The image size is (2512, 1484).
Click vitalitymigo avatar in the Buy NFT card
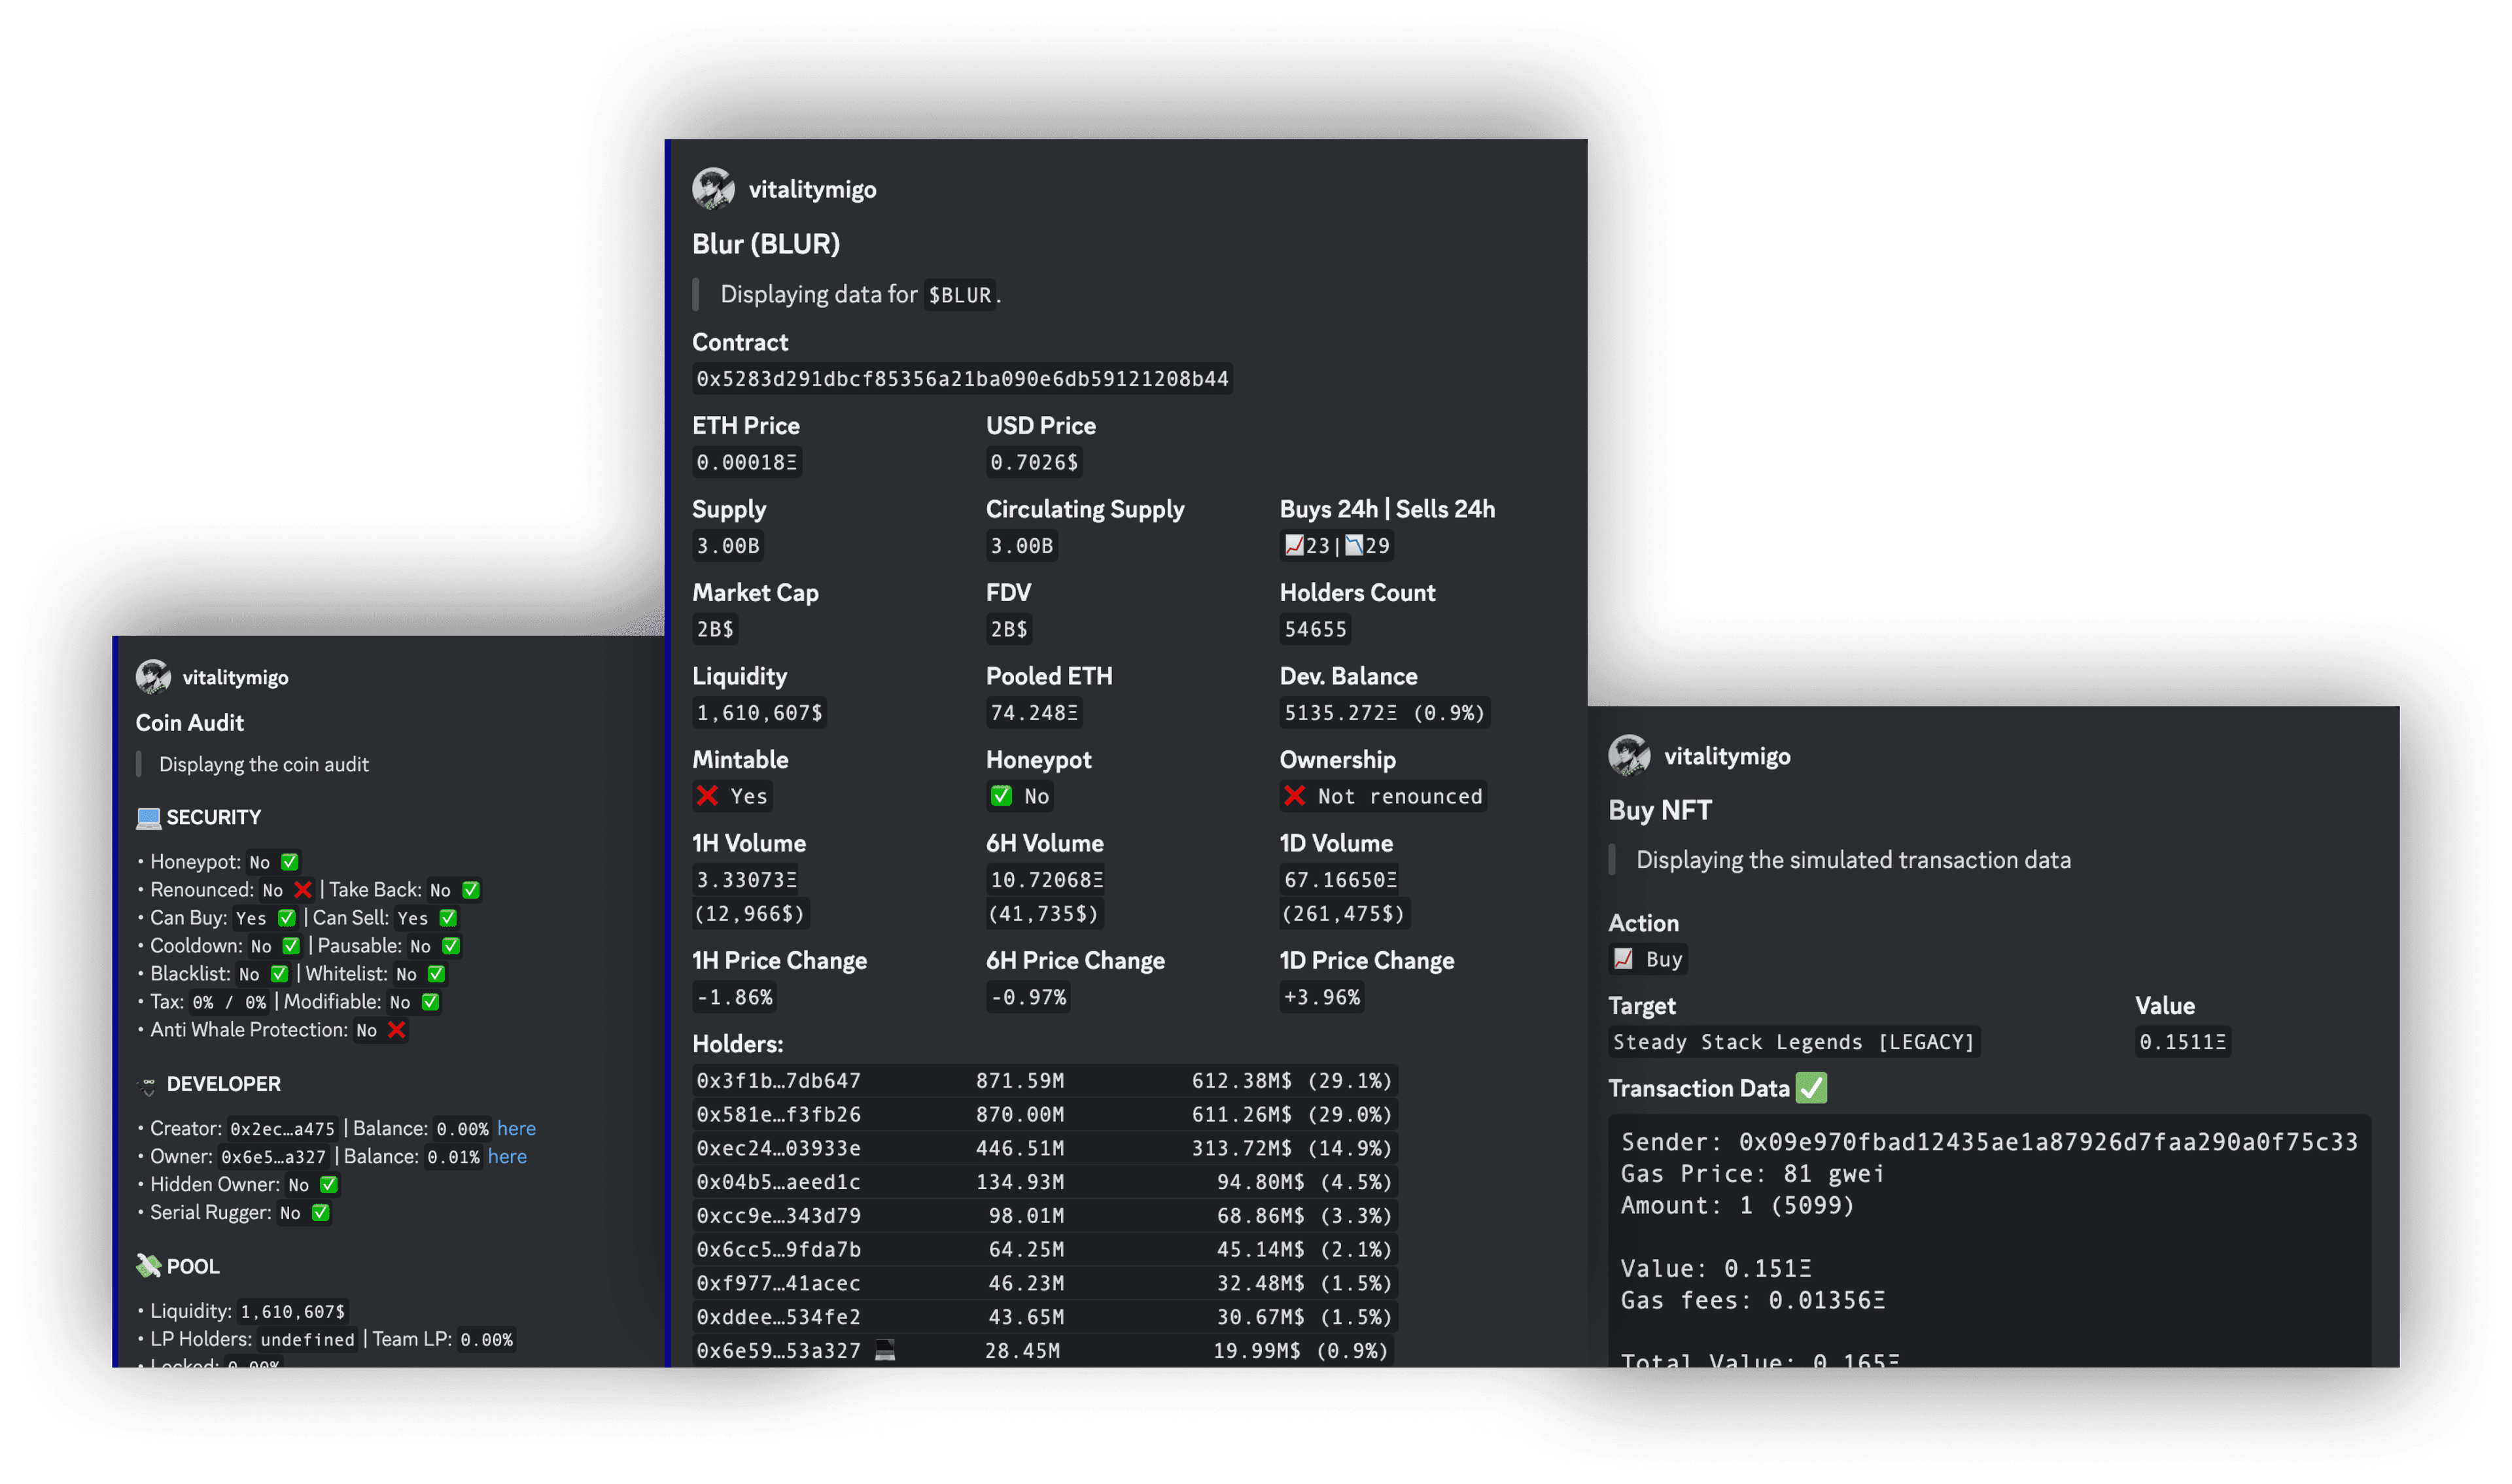pyautogui.click(x=1629, y=756)
